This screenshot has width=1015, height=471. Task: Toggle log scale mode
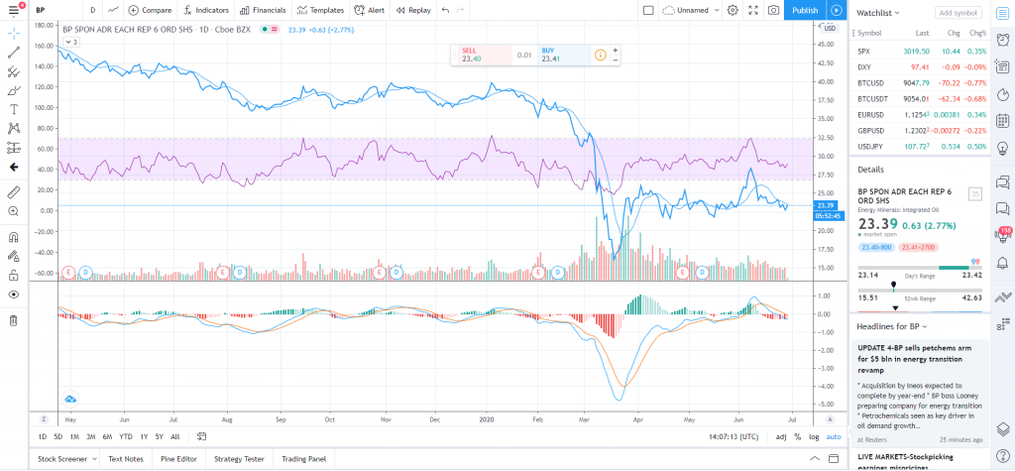tap(814, 436)
